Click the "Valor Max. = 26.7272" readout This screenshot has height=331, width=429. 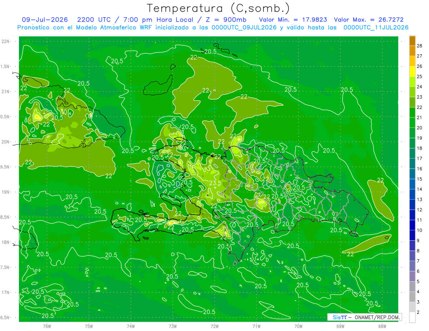369,20
